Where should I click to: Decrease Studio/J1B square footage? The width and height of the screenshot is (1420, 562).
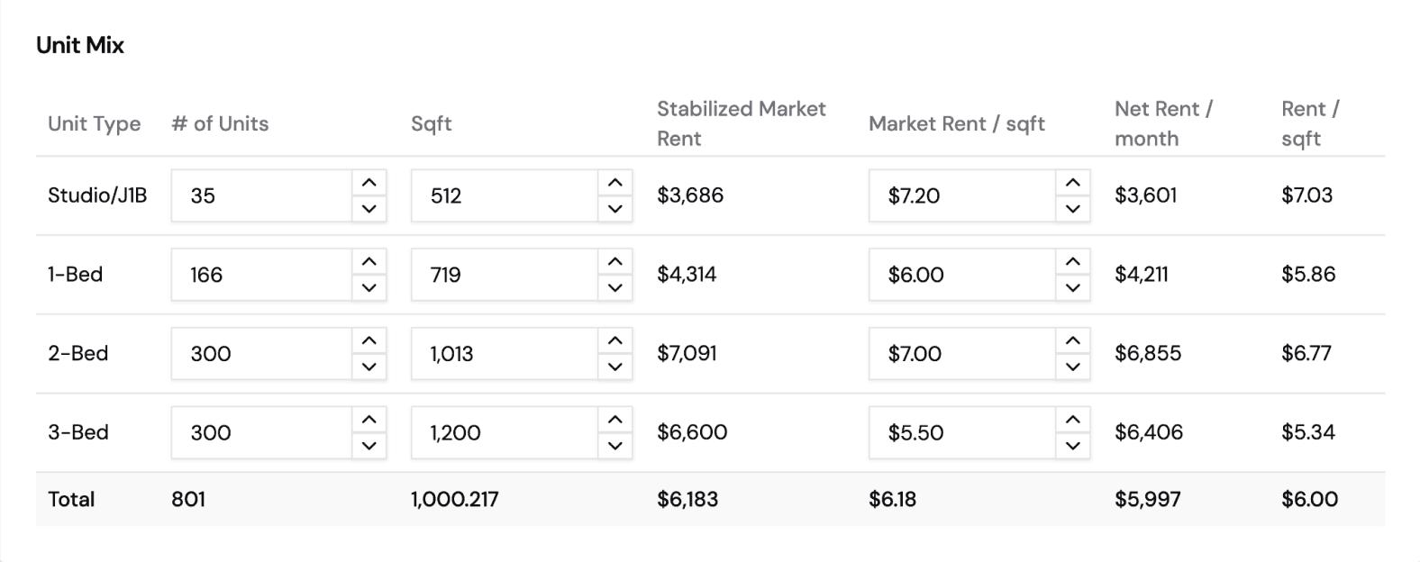coord(614,209)
